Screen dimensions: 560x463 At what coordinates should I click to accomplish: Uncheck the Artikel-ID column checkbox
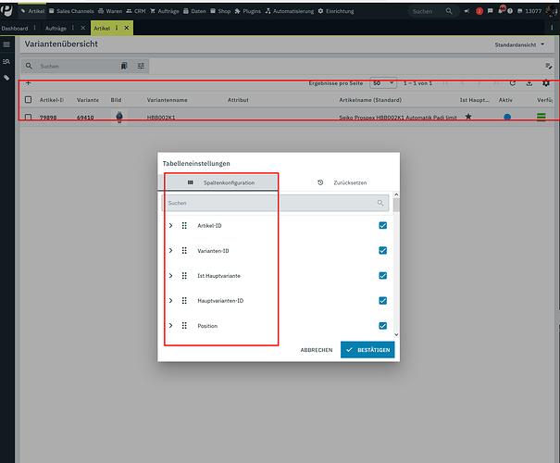point(383,225)
